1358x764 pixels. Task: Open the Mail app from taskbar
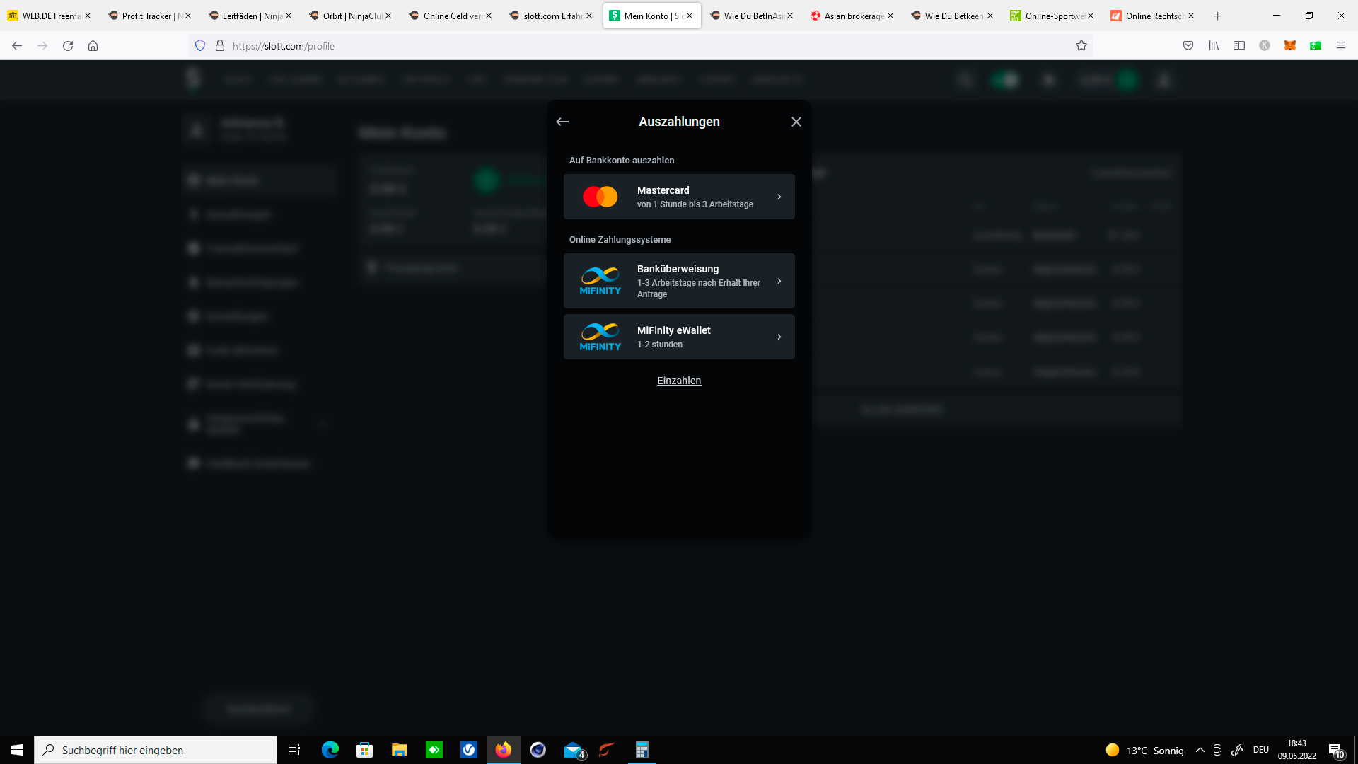pyautogui.click(x=573, y=750)
